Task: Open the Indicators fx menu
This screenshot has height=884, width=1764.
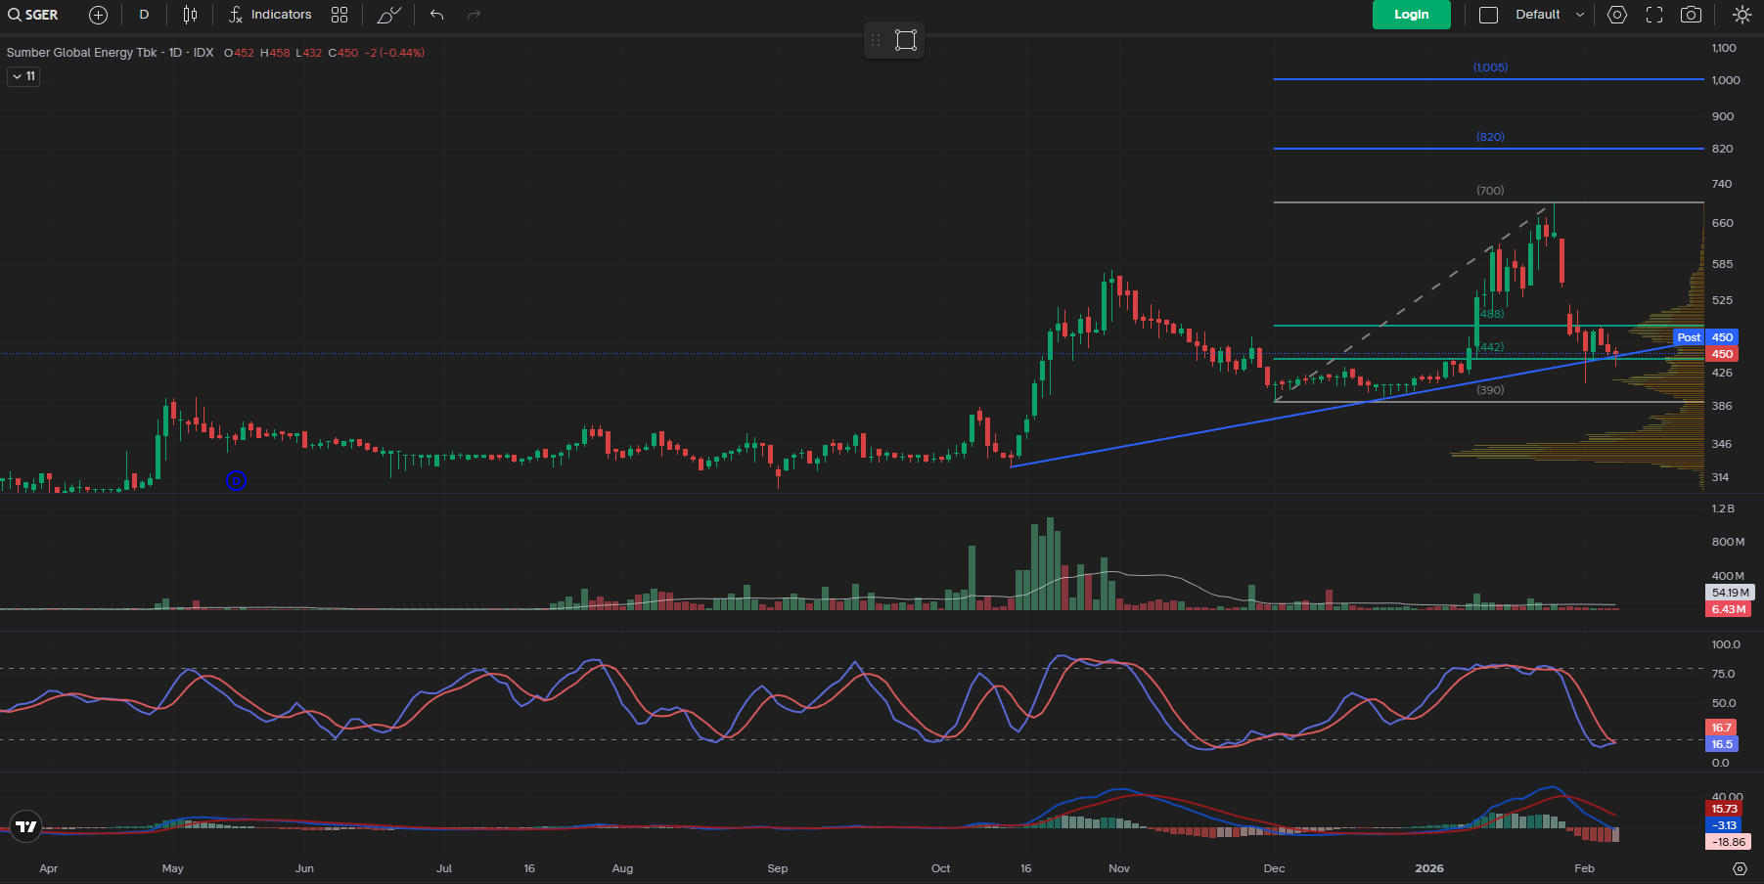Action: tap(270, 15)
